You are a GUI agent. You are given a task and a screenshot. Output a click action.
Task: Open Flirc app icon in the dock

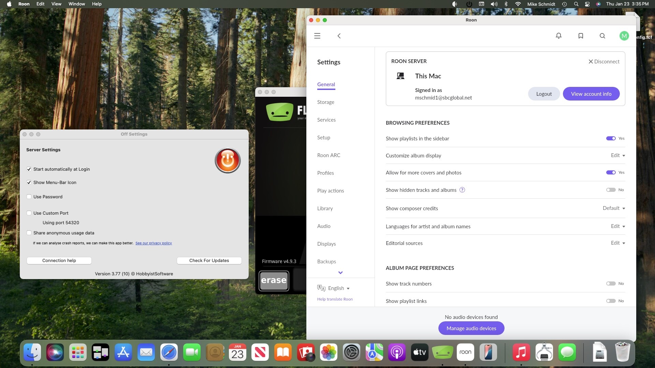point(442,352)
